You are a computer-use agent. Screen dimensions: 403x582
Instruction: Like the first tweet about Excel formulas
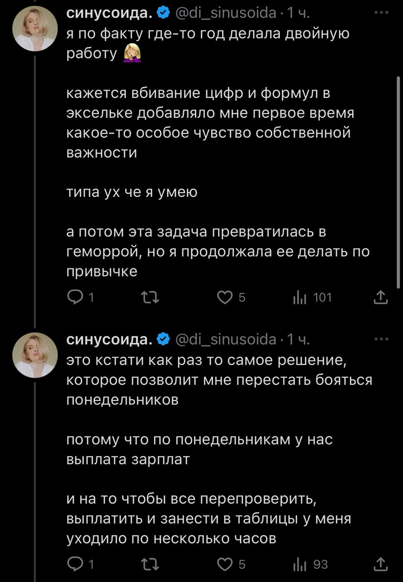(224, 298)
